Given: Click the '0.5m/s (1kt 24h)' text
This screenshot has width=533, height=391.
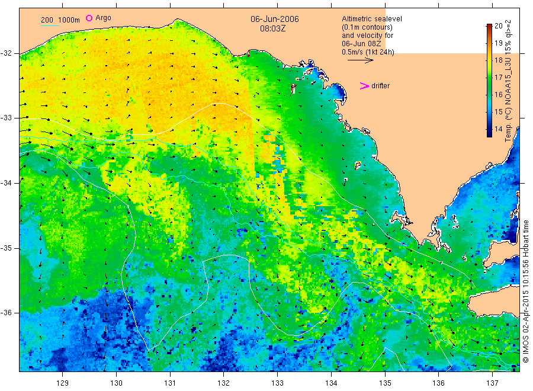Looking at the screenshot, I should pos(368,52).
